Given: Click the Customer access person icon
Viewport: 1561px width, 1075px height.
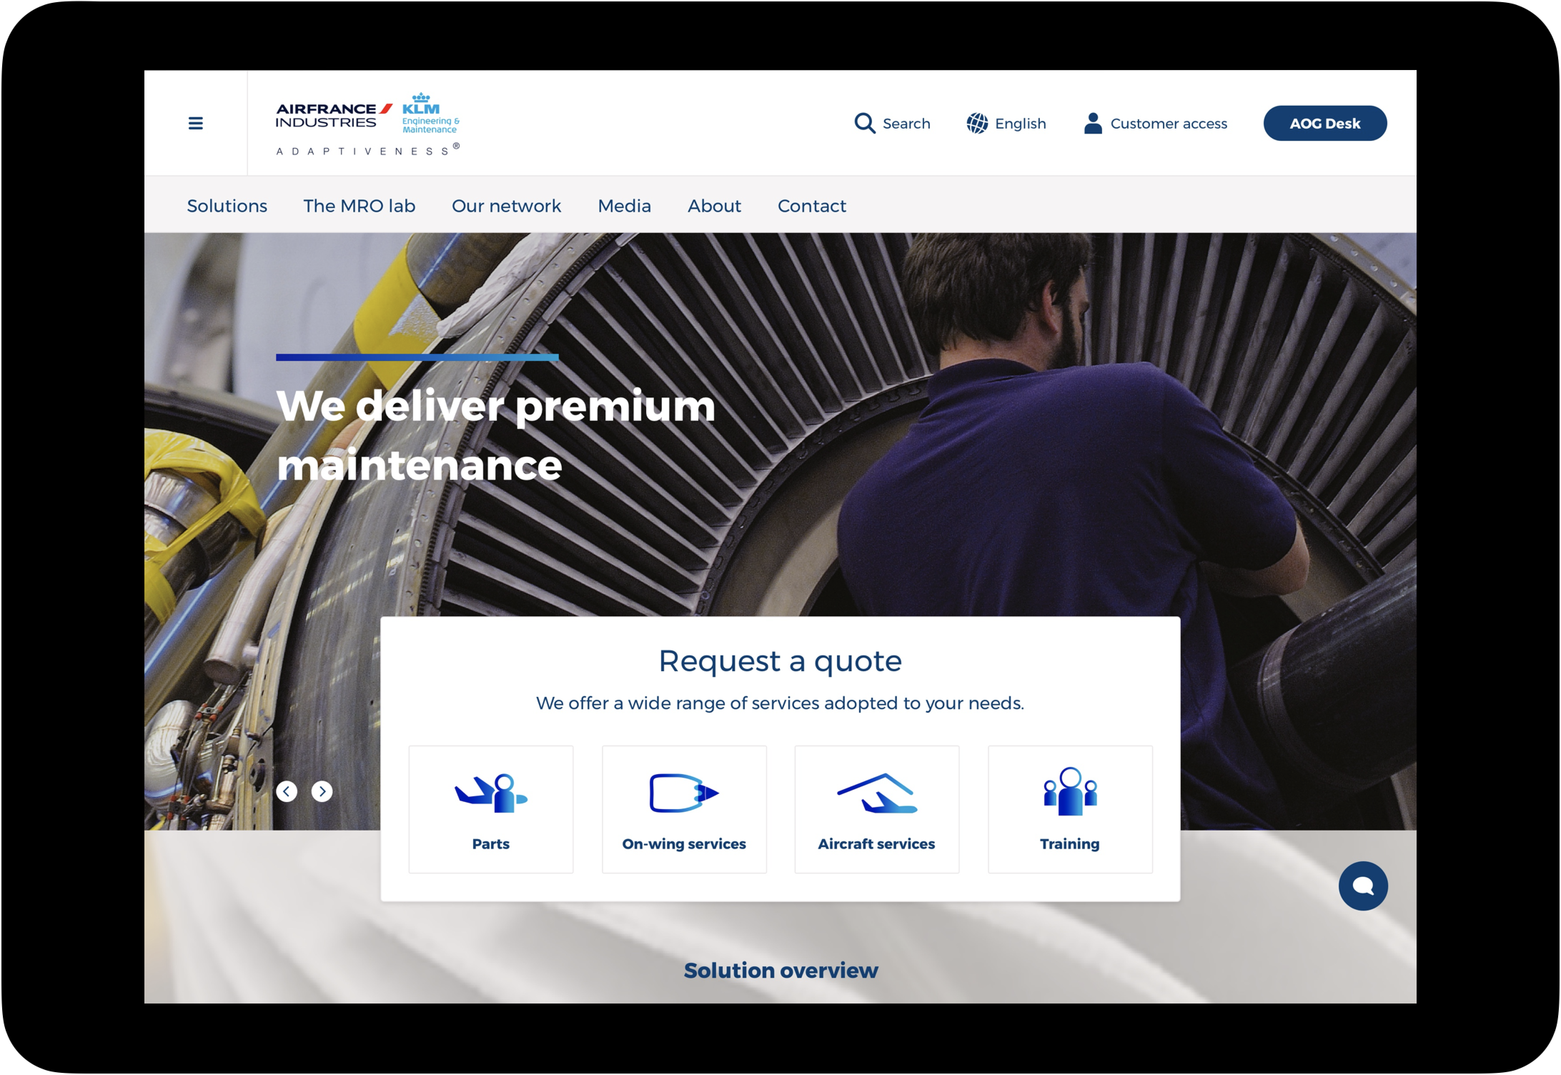Looking at the screenshot, I should (x=1092, y=123).
